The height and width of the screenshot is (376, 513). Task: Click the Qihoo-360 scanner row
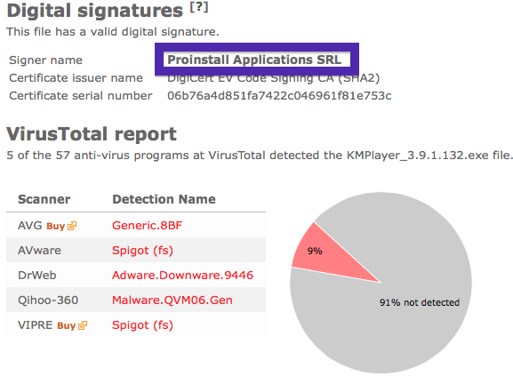136,300
